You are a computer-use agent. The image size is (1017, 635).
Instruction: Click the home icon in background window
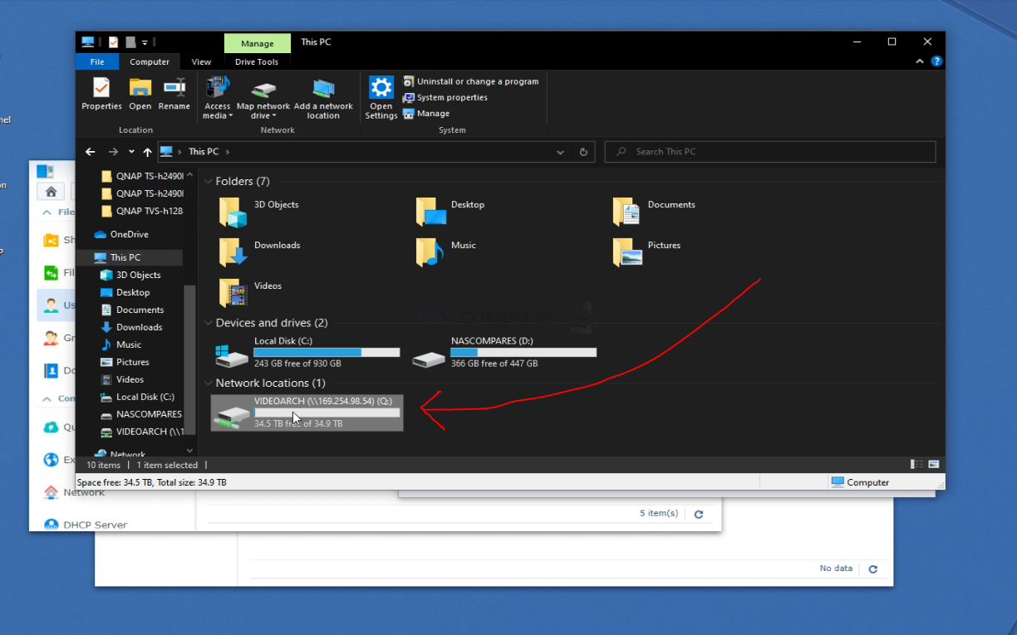tap(51, 192)
